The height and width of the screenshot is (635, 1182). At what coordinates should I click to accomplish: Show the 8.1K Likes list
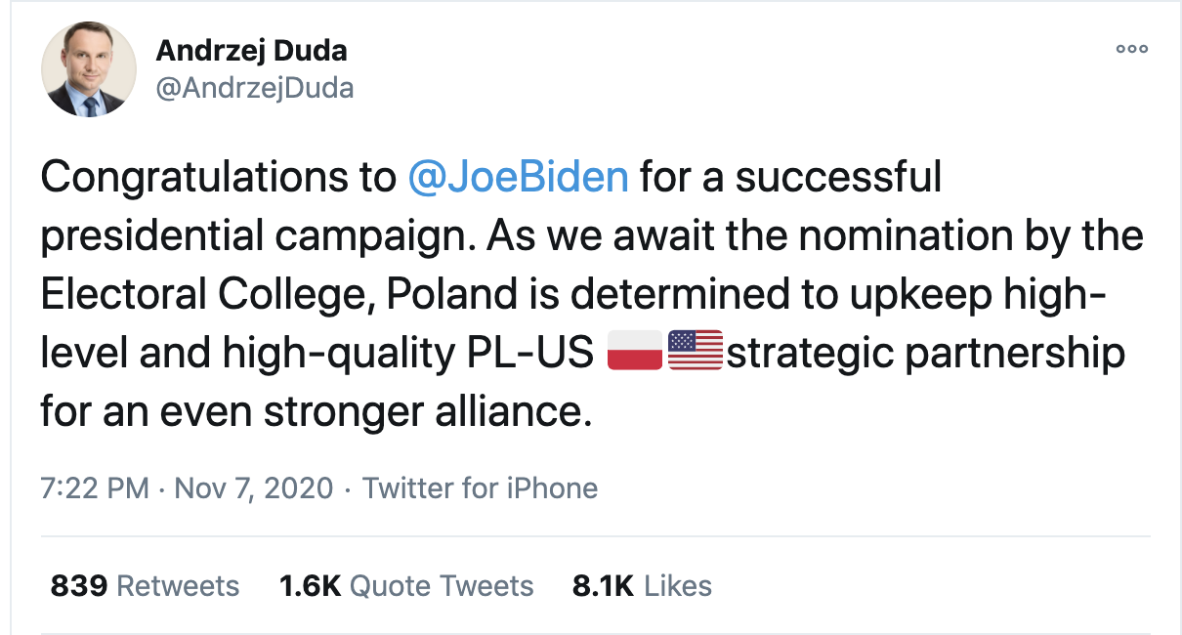[642, 585]
